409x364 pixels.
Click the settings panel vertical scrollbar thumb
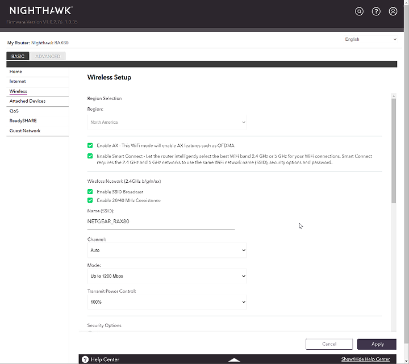[x=394, y=150]
